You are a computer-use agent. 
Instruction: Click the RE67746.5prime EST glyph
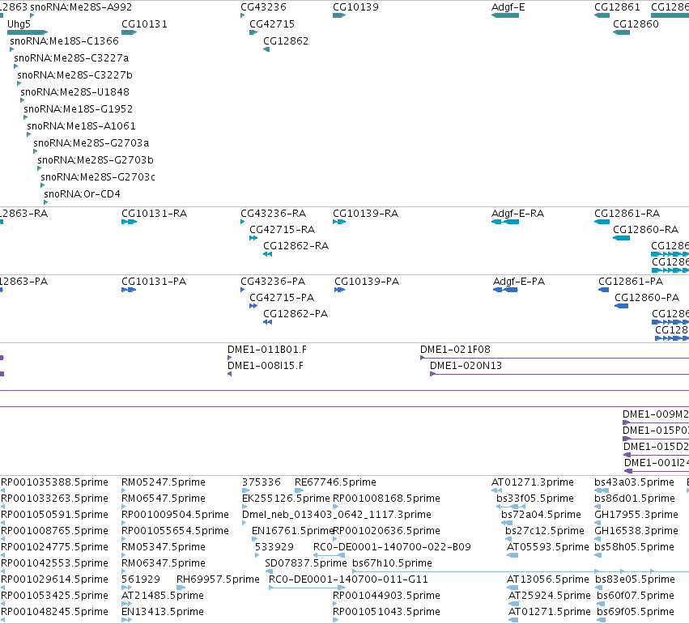300,490
